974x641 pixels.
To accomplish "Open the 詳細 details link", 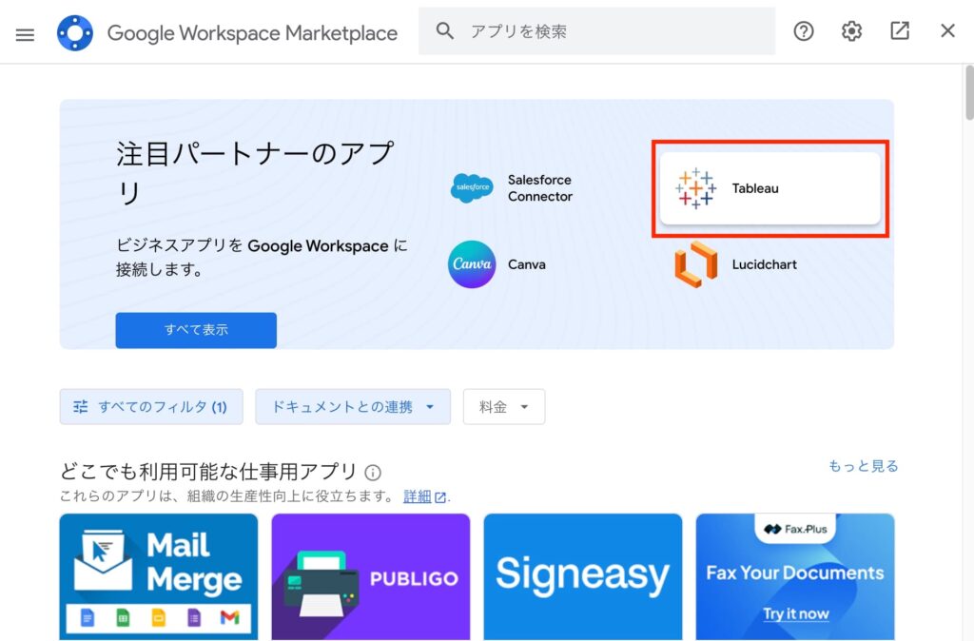I will tap(418, 496).
